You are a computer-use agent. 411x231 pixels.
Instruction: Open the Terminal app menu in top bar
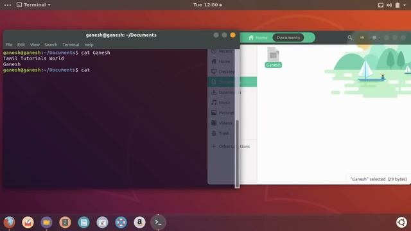pyautogui.click(x=33, y=4)
